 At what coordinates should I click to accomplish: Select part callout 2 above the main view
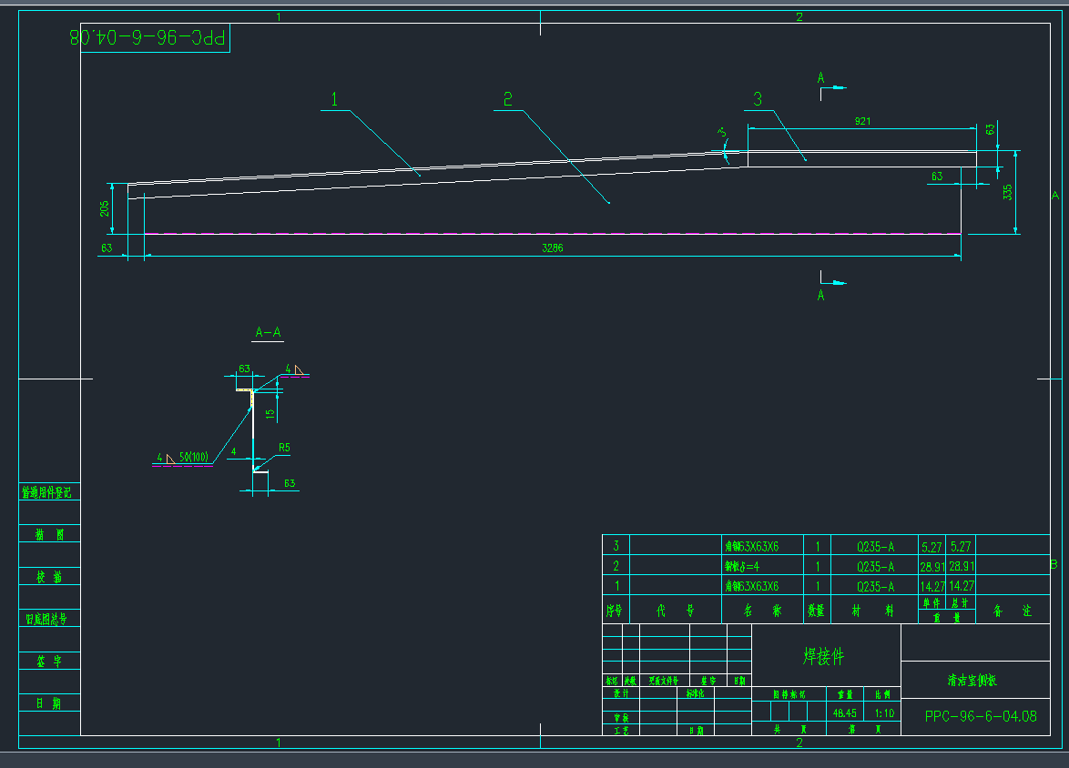click(507, 97)
